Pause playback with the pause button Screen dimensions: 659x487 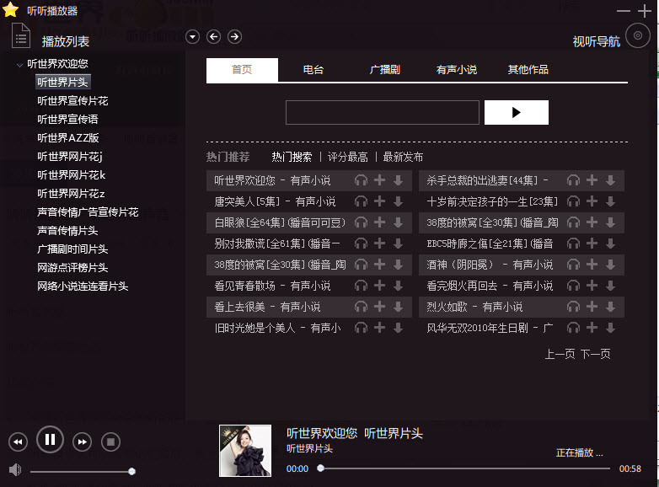click(x=50, y=440)
